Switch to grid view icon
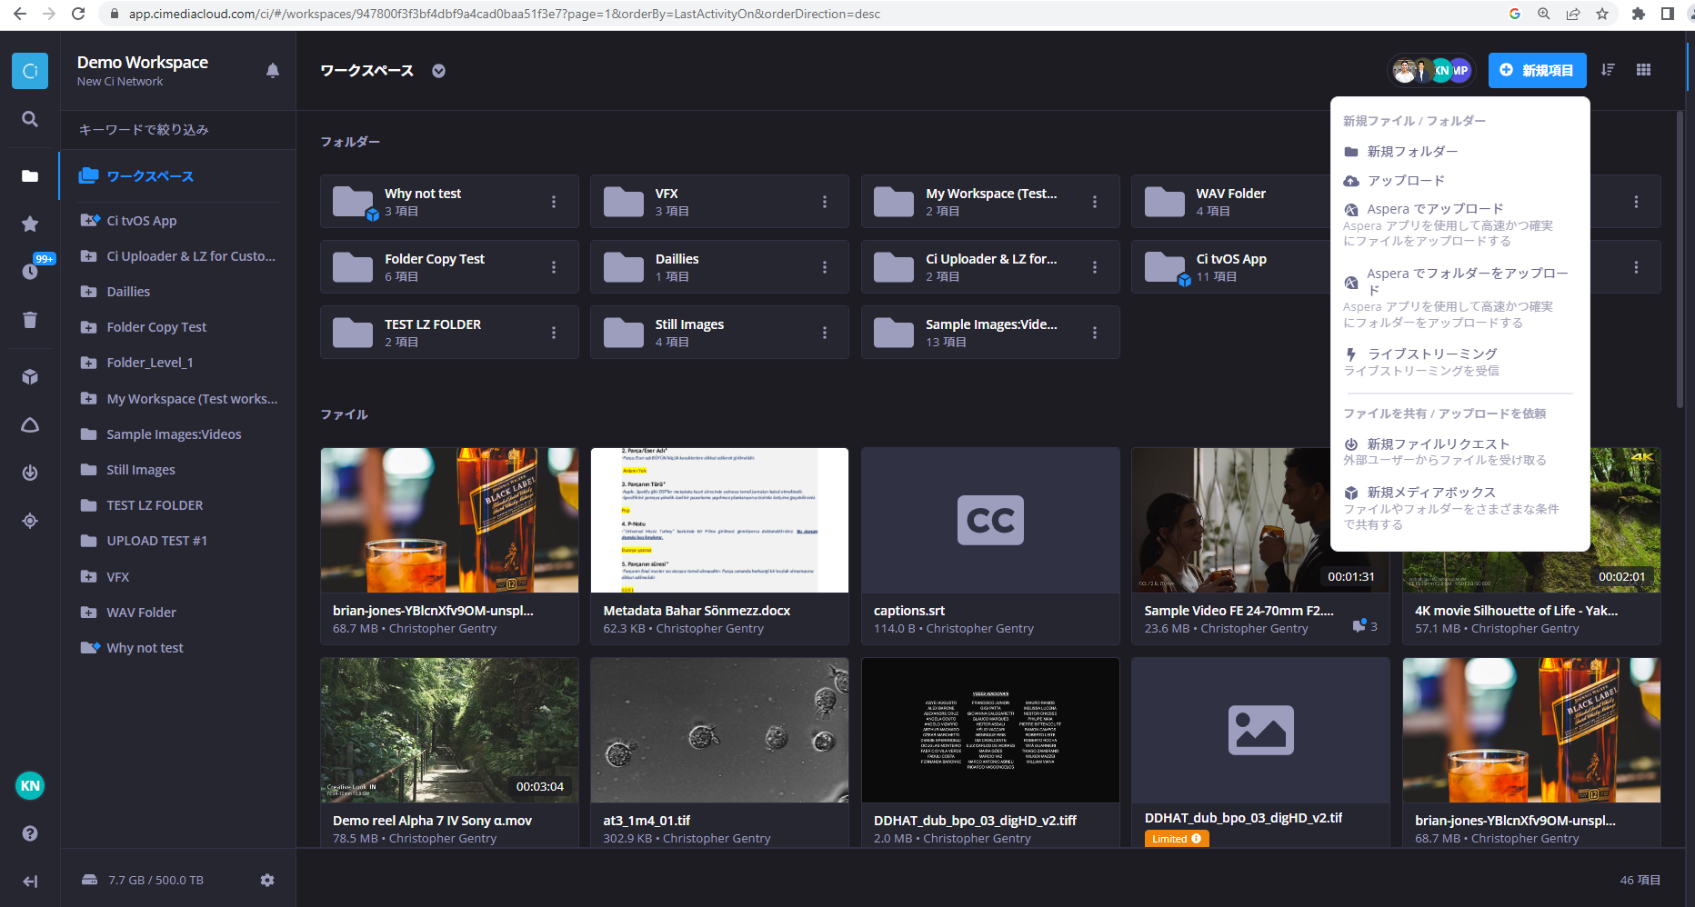Image resolution: width=1695 pixels, height=907 pixels. (x=1643, y=70)
